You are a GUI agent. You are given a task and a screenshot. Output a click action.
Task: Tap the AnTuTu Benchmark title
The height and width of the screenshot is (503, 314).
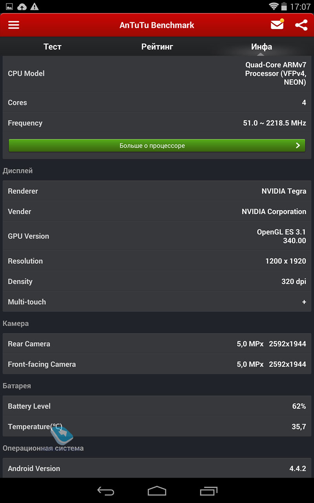(157, 25)
